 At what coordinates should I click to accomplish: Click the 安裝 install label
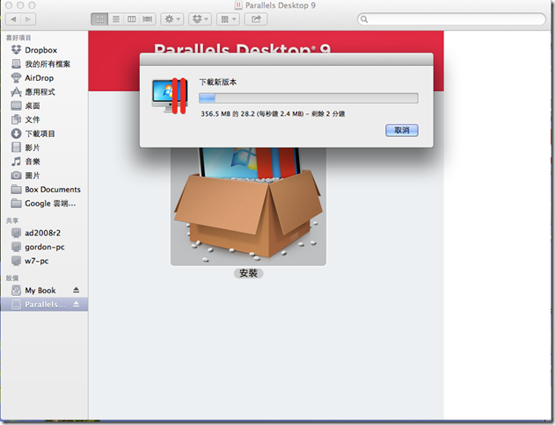[x=248, y=273]
